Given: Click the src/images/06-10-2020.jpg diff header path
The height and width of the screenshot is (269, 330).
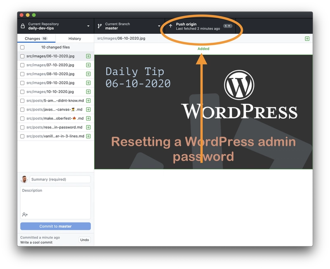Looking at the screenshot, I should click(x=121, y=38).
